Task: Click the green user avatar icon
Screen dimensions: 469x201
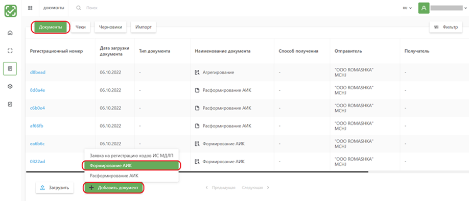Action: pos(424,8)
